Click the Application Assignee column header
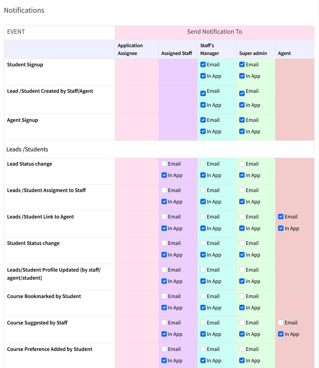The width and height of the screenshot is (319, 368). (130, 49)
